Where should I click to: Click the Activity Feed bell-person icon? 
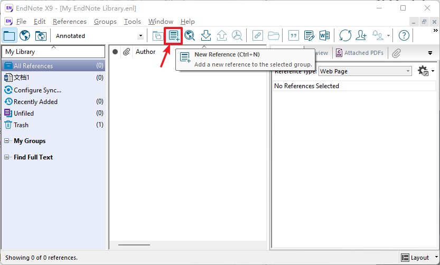tap(378, 35)
